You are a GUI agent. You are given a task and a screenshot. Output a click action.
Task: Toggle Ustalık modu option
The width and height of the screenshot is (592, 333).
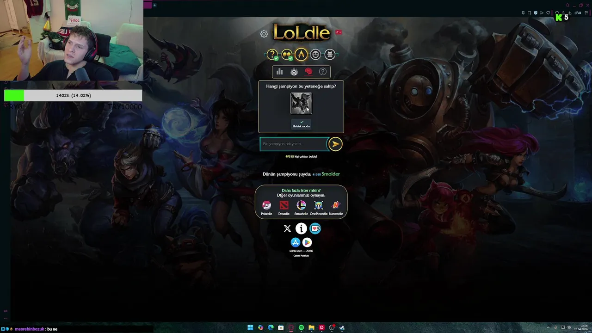click(301, 124)
